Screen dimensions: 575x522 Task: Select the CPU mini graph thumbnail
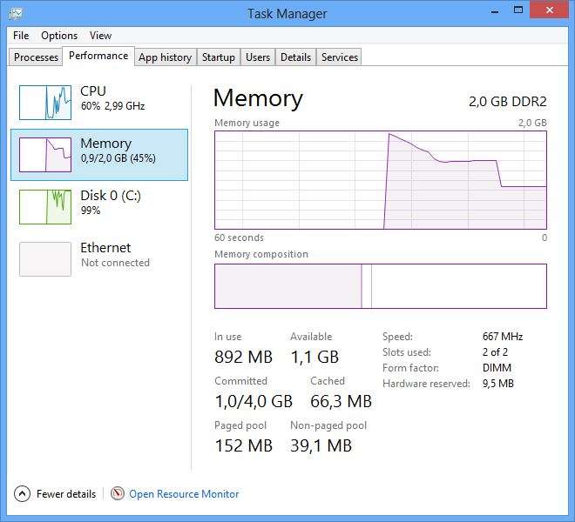(x=45, y=103)
